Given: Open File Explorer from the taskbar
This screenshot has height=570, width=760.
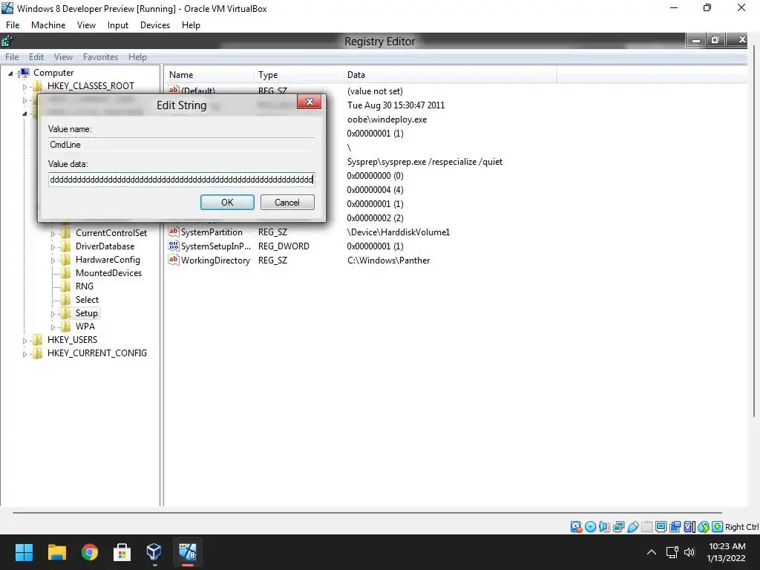Looking at the screenshot, I should pos(56,552).
